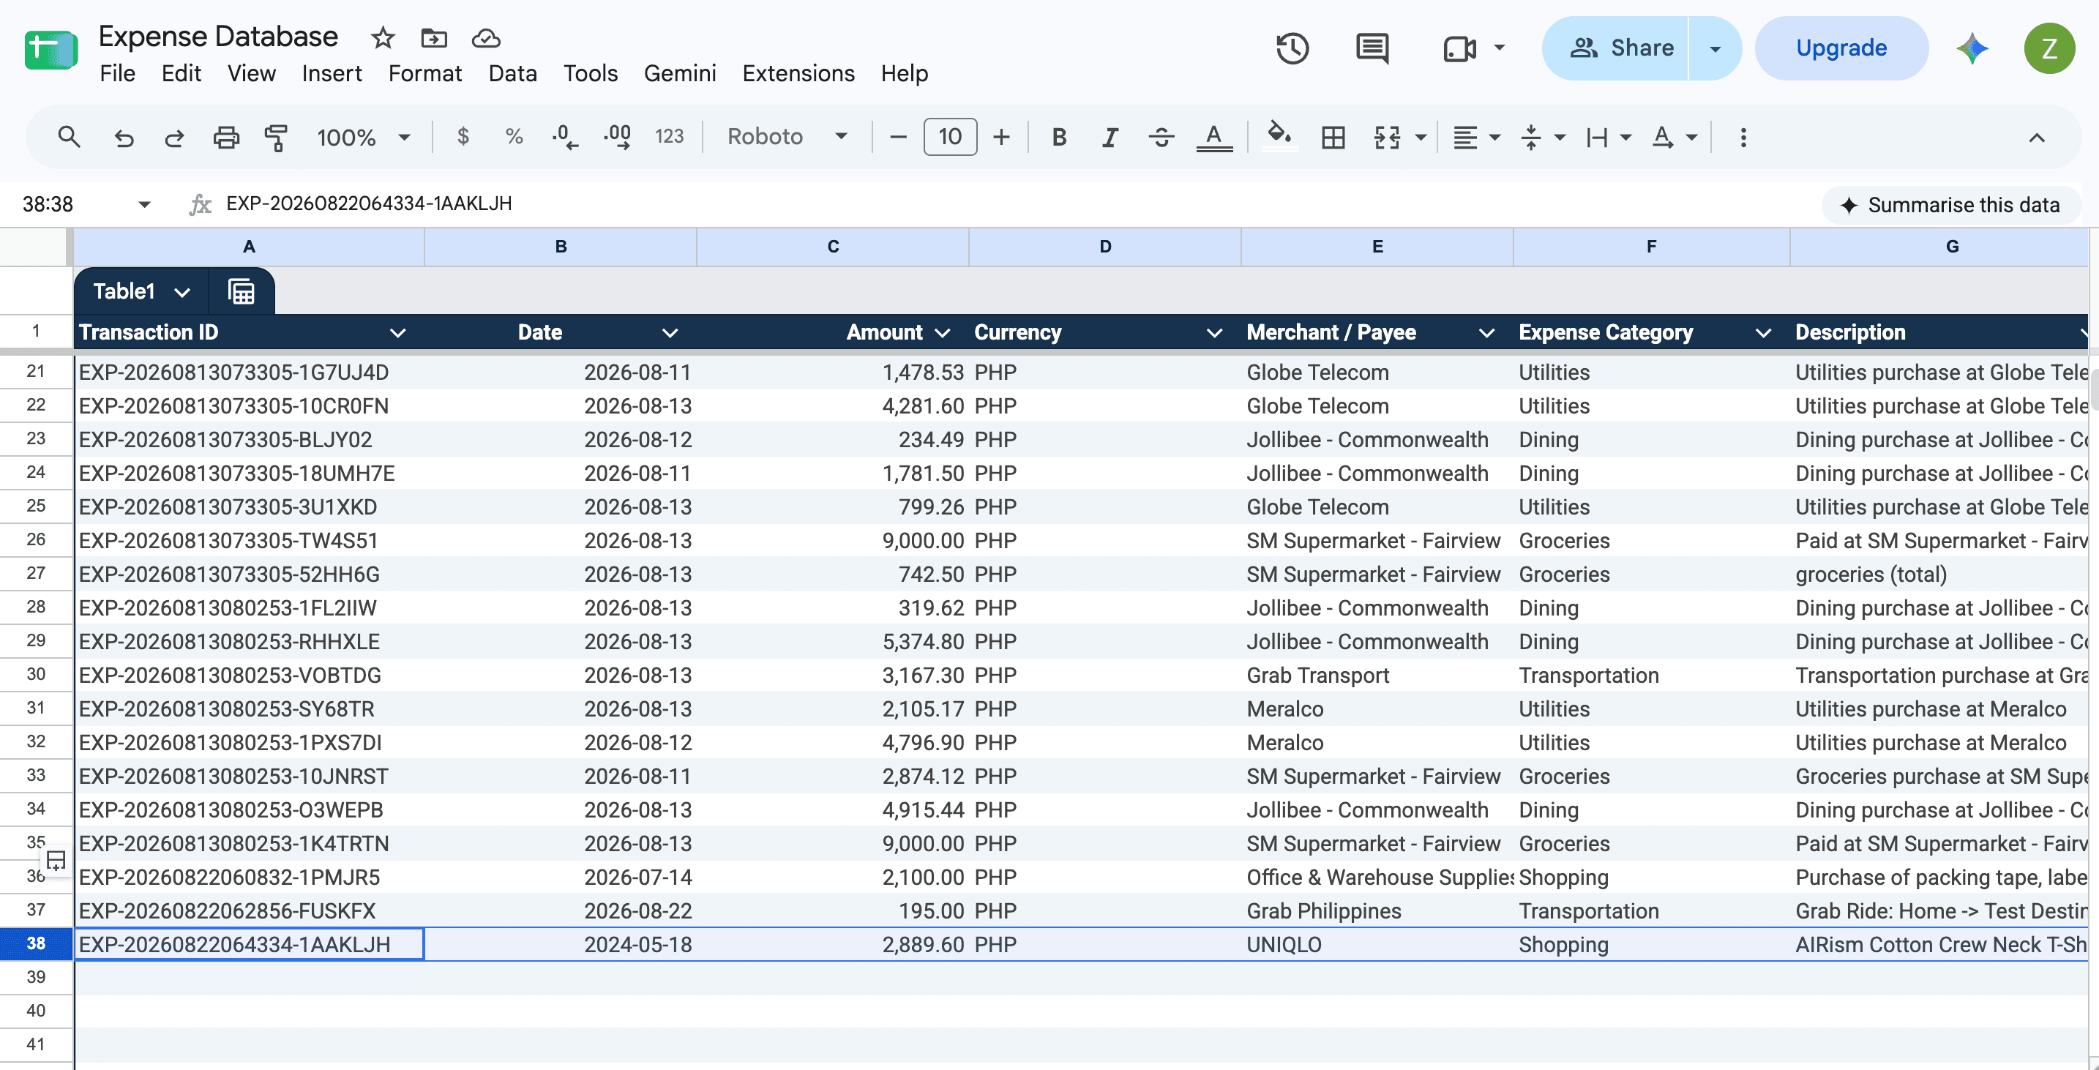The width and height of the screenshot is (2099, 1070).
Task: Open the fill colour bucket picker
Action: (1279, 135)
